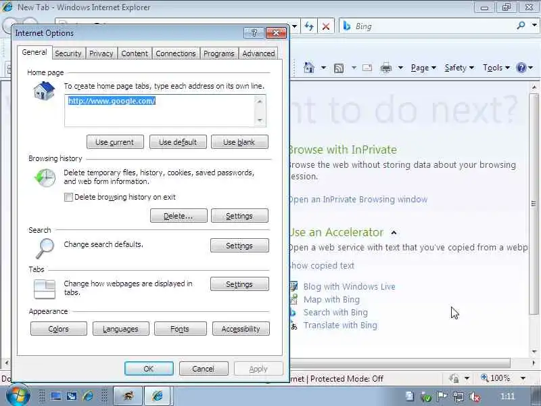Click the Print icon in IE toolbar
Image resolution: width=541 pixels, height=406 pixels.
pos(385,68)
